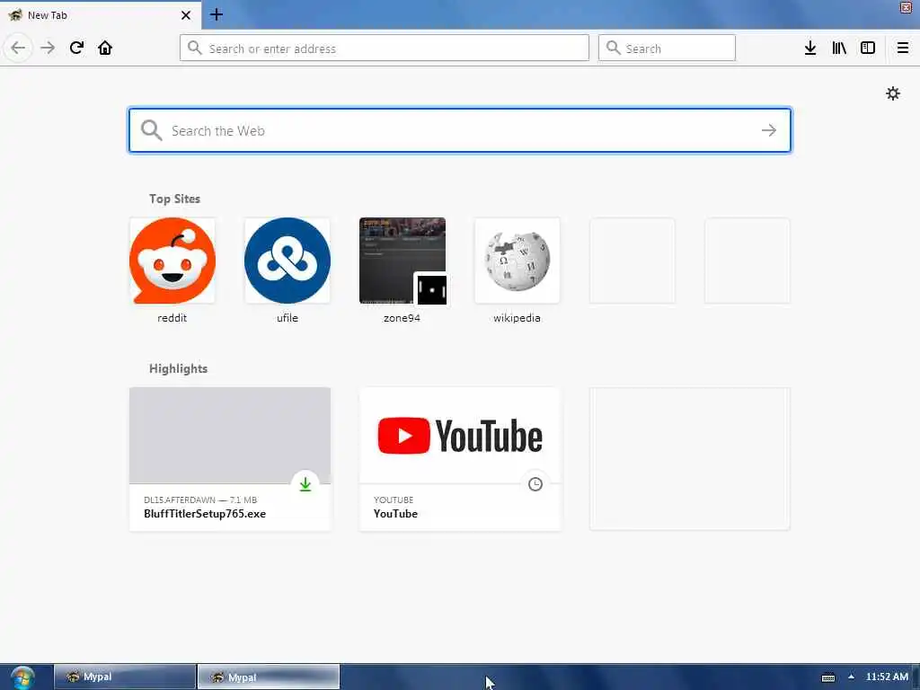Click the history clock icon on YouTube card
920x690 pixels.
click(535, 484)
